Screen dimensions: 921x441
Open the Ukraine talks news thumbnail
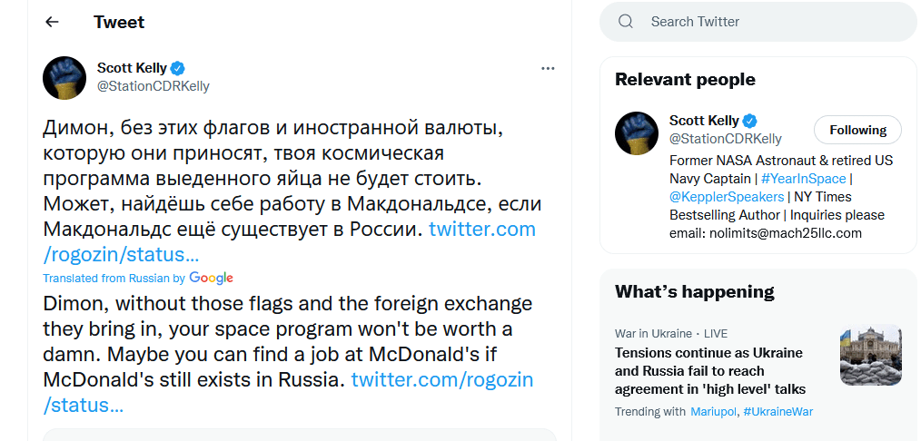pos(870,357)
